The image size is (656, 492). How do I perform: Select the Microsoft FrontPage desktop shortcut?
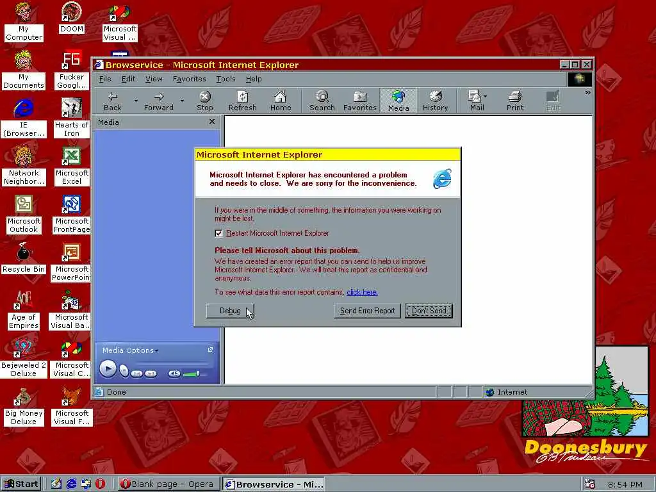72,214
